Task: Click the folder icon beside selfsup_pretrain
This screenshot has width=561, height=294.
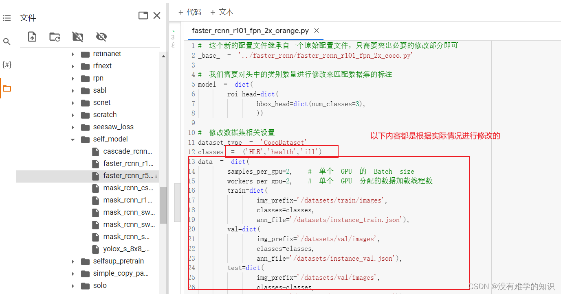Action: 85,261
